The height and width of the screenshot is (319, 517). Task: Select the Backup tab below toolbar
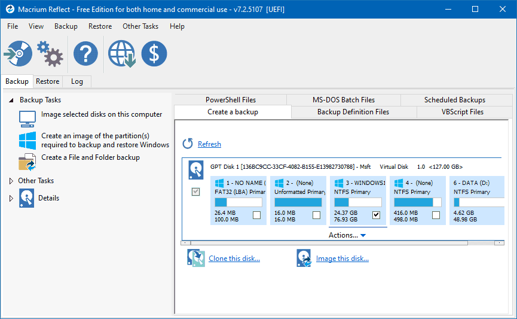17,81
